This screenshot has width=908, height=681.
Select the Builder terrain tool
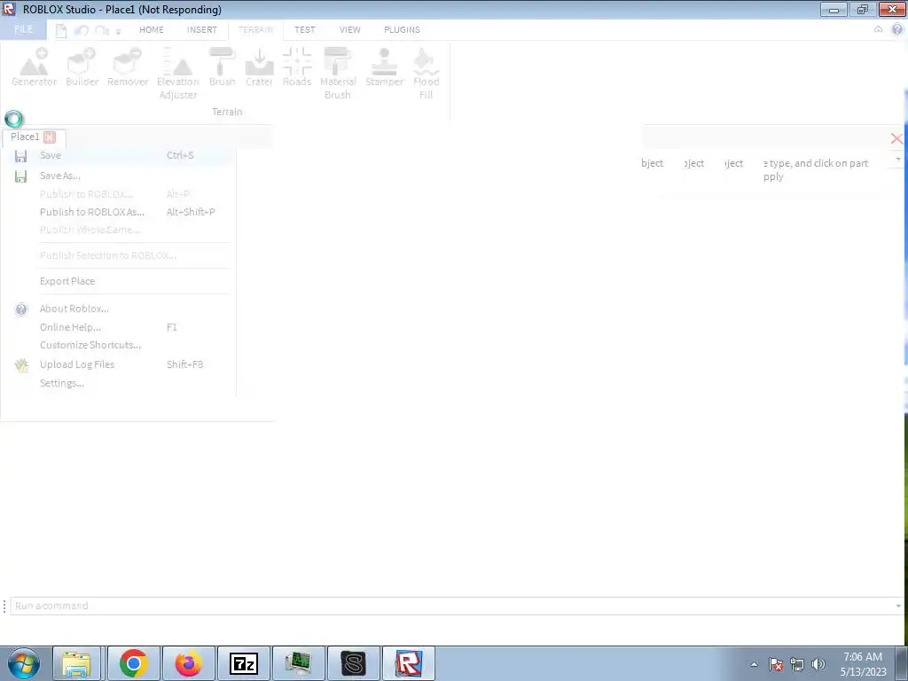coord(82,67)
